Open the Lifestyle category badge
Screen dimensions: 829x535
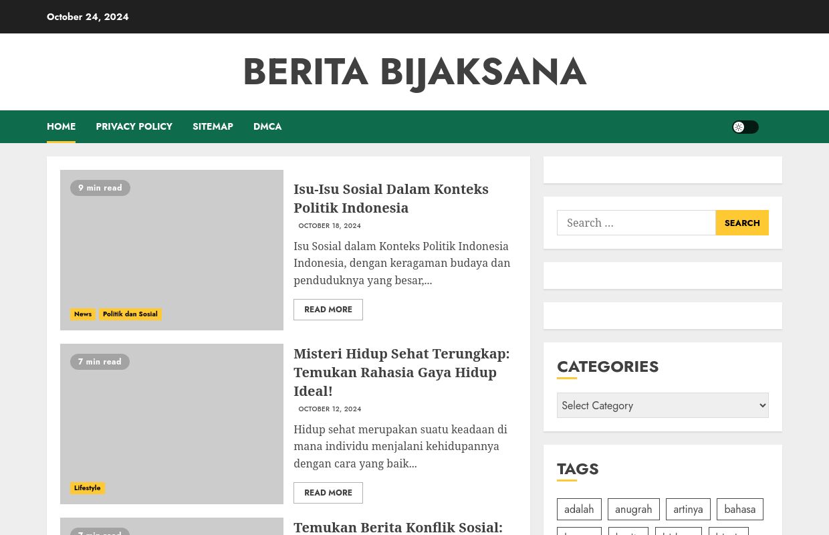(88, 488)
